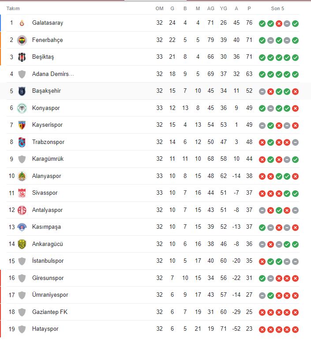Click the Kasımpaşa team crest
This screenshot has width=311, height=340.
pos(22,227)
